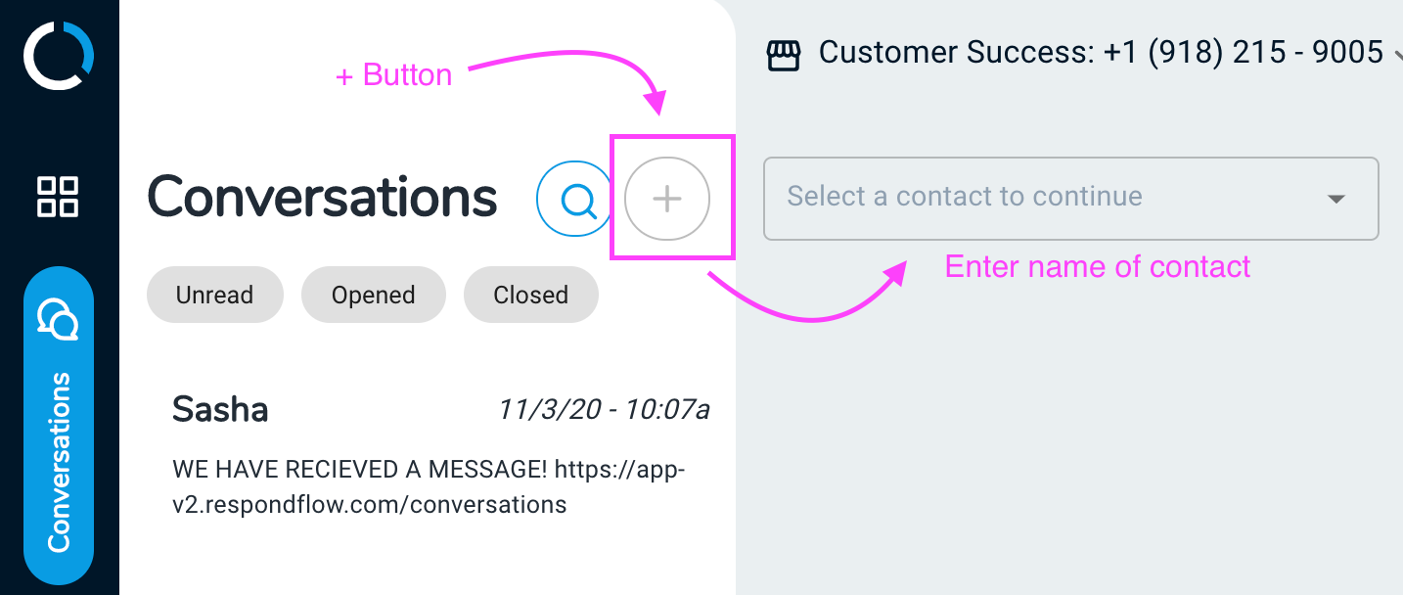Viewport: 1403px width, 595px height.
Task: Click the 11/3/20 - 10:07a timestamp
Action: [604, 409]
